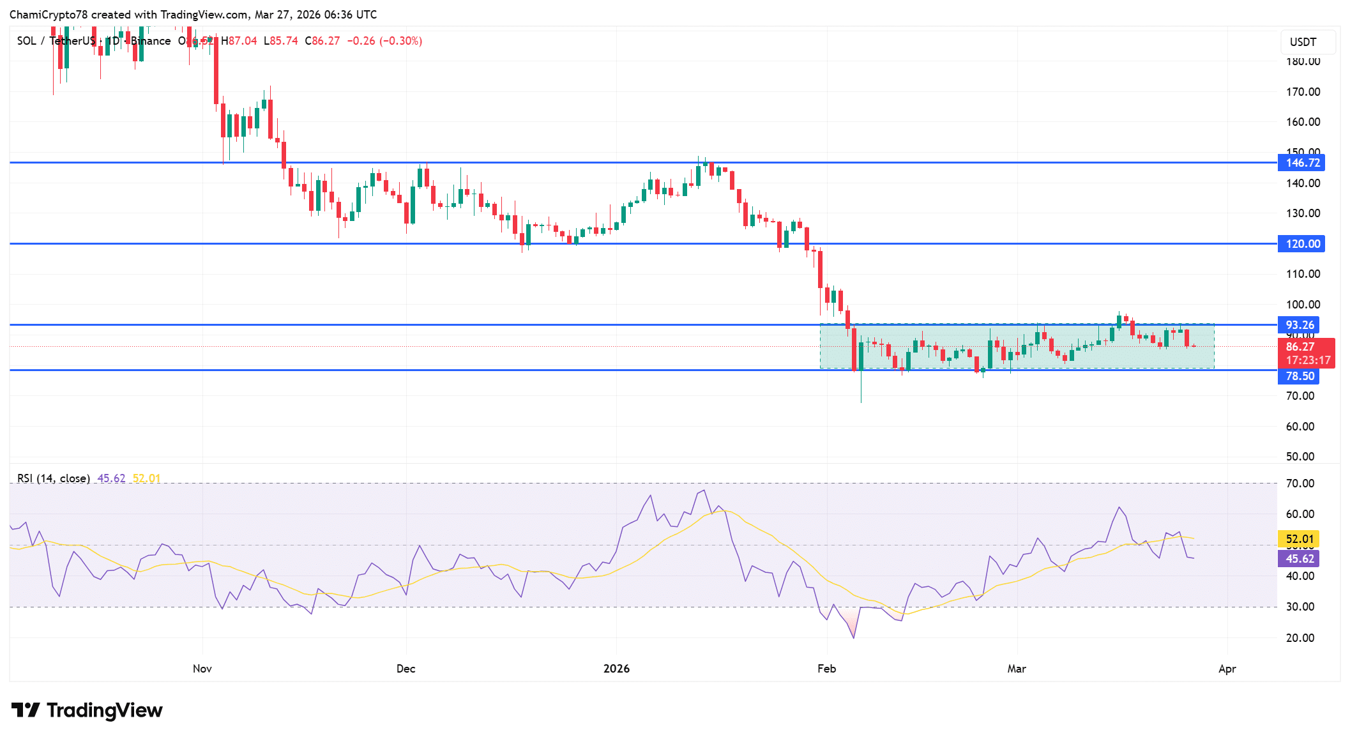Click the 2026 label on time axis
The image size is (1350, 739).
(616, 669)
